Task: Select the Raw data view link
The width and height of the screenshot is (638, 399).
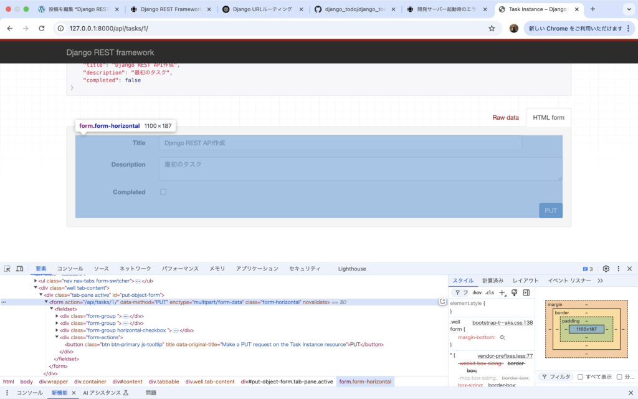Action: click(x=505, y=117)
